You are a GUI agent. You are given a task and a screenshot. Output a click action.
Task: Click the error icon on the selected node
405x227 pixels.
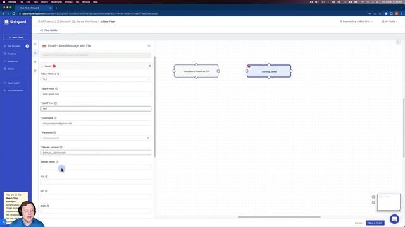point(249,67)
